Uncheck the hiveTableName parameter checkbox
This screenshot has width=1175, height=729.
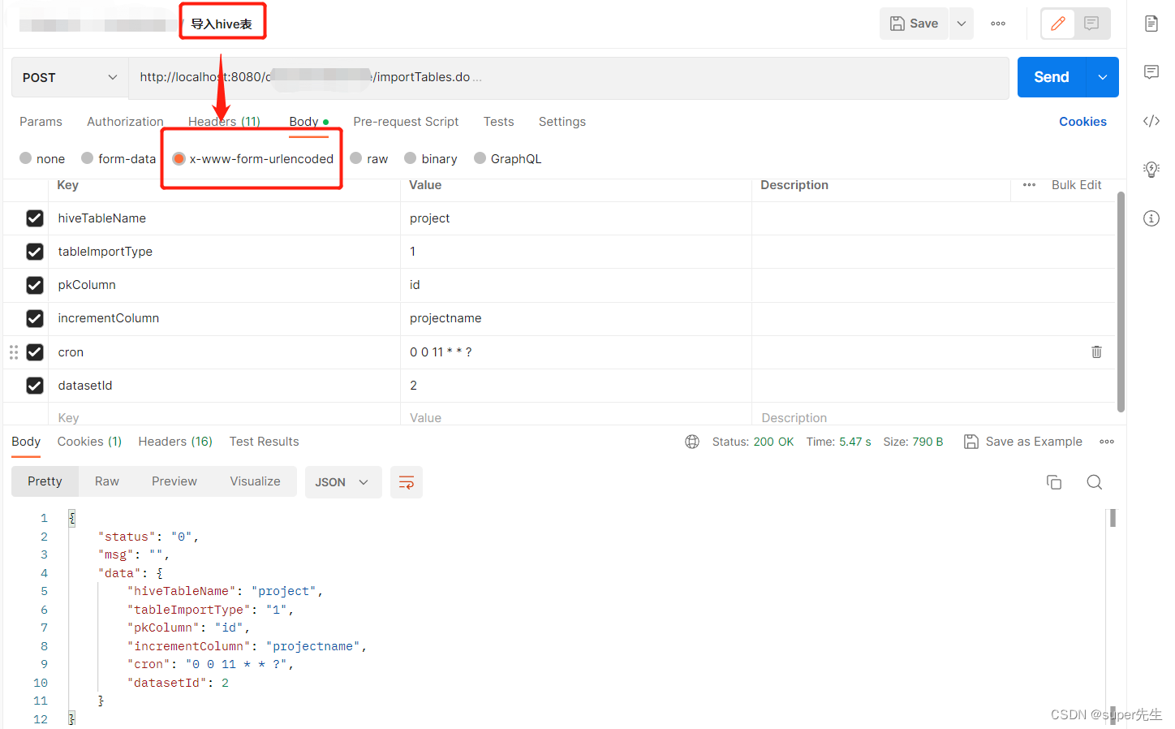(34, 218)
